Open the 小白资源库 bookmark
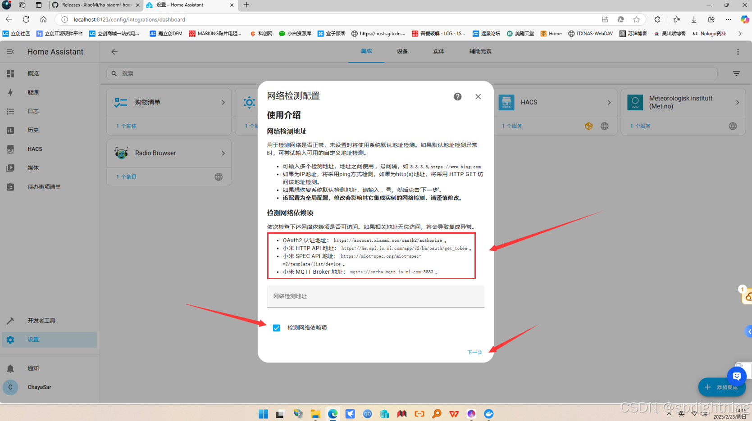 (x=295, y=33)
